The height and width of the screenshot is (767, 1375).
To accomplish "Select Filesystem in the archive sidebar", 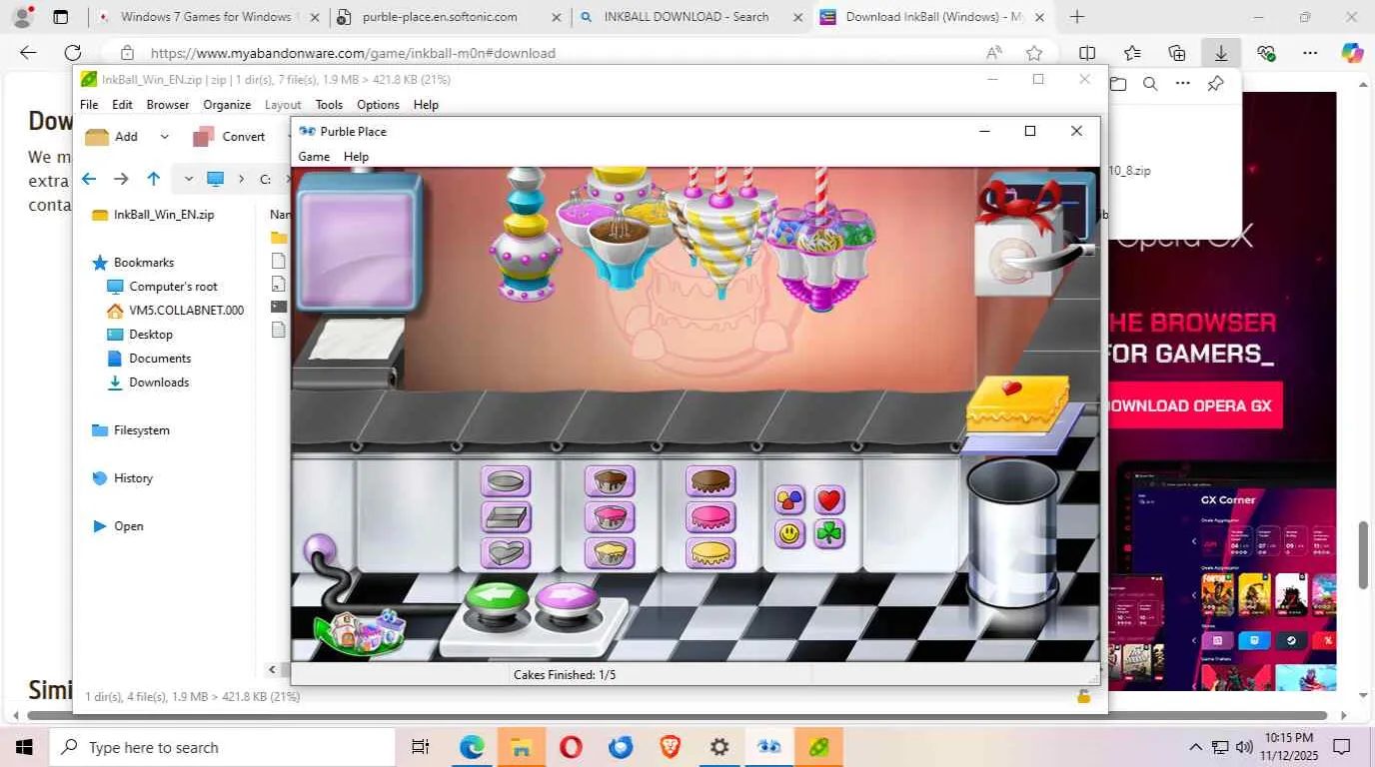I will point(131,430).
